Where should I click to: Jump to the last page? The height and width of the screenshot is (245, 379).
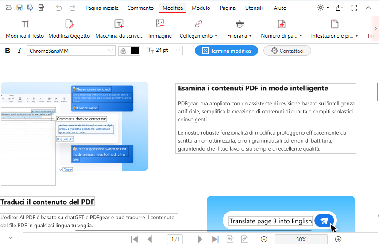pyautogui.click(x=215, y=239)
